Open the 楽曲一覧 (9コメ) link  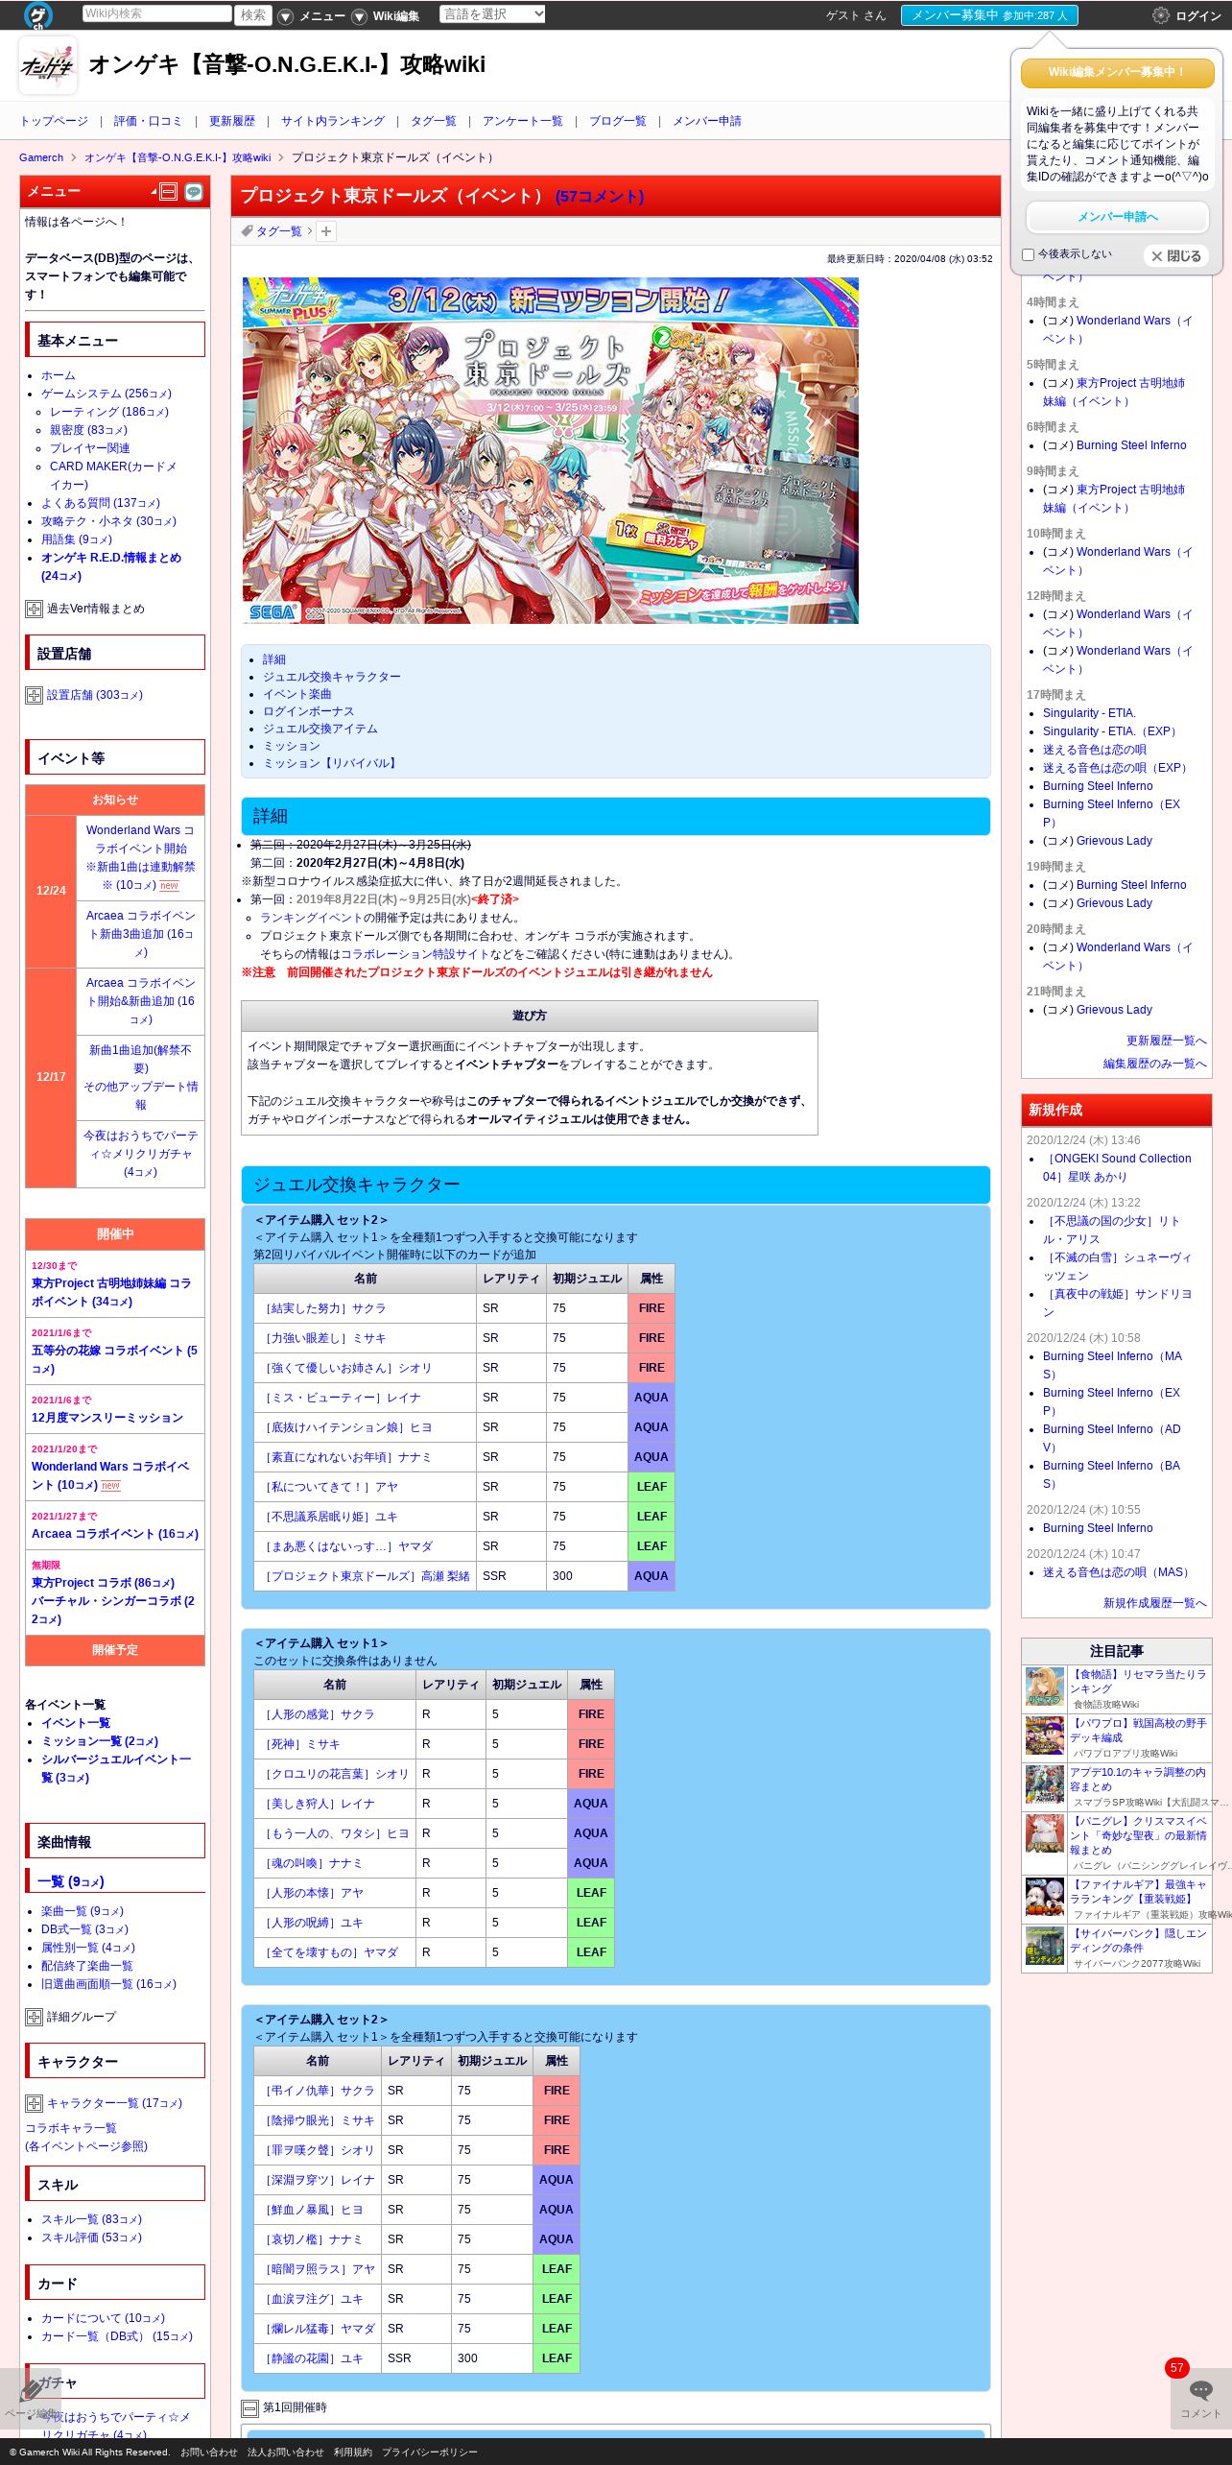(83, 1911)
